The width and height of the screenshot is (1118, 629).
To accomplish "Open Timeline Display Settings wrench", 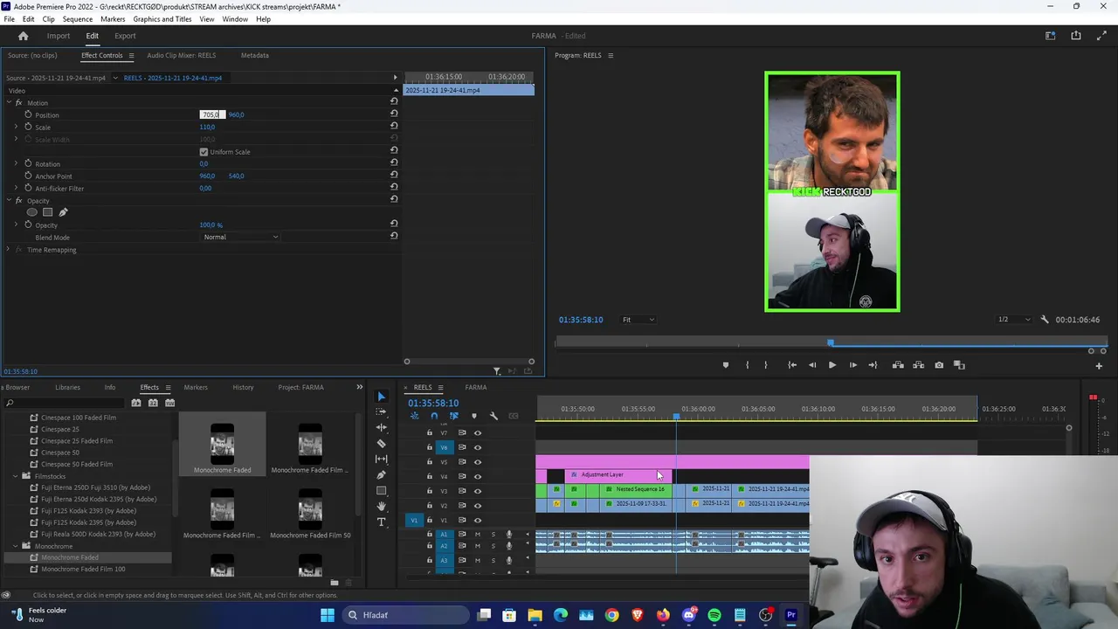I will (x=493, y=416).
